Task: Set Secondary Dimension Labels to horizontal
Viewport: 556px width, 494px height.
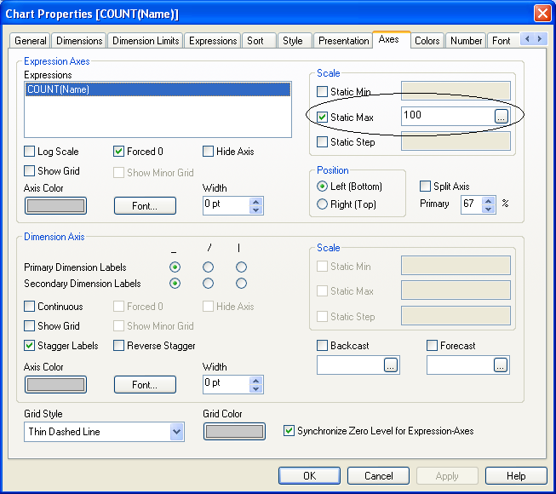Action: [x=175, y=284]
